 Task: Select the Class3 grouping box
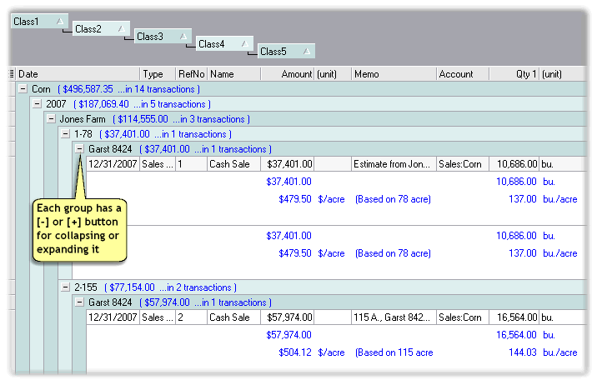tap(163, 37)
